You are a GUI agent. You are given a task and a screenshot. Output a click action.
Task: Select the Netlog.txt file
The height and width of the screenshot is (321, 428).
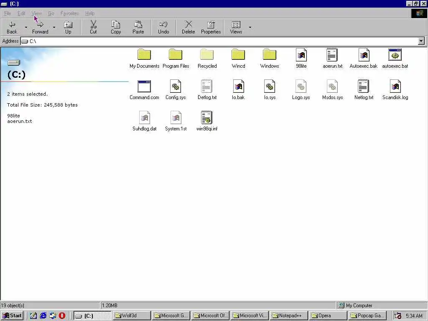pyautogui.click(x=364, y=90)
